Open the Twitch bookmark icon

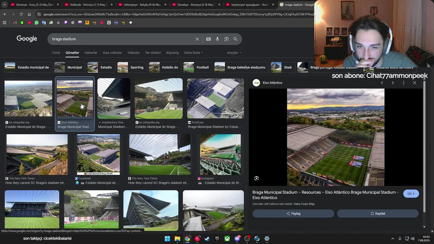(65, 23)
